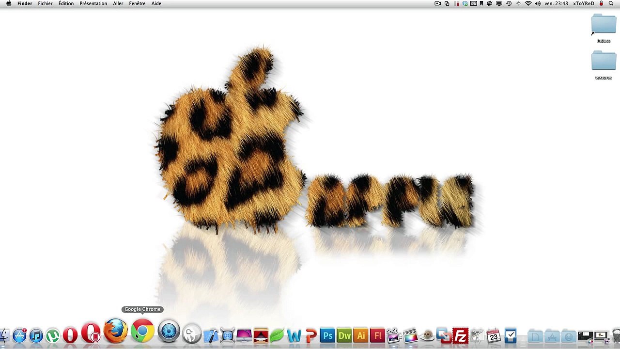Open the Xcode hammer dock icon
Viewport: 620px width, 349px height.
pos(211,335)
